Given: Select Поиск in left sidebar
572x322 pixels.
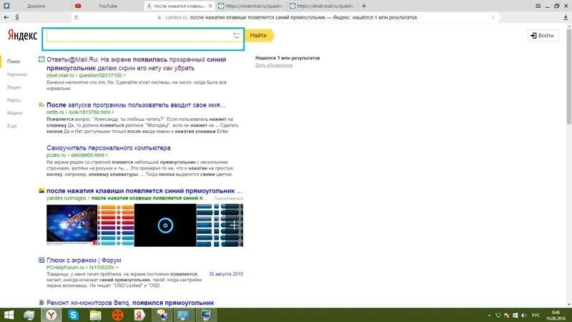Looking at the screenshot, I should click(x=14, y=62).
